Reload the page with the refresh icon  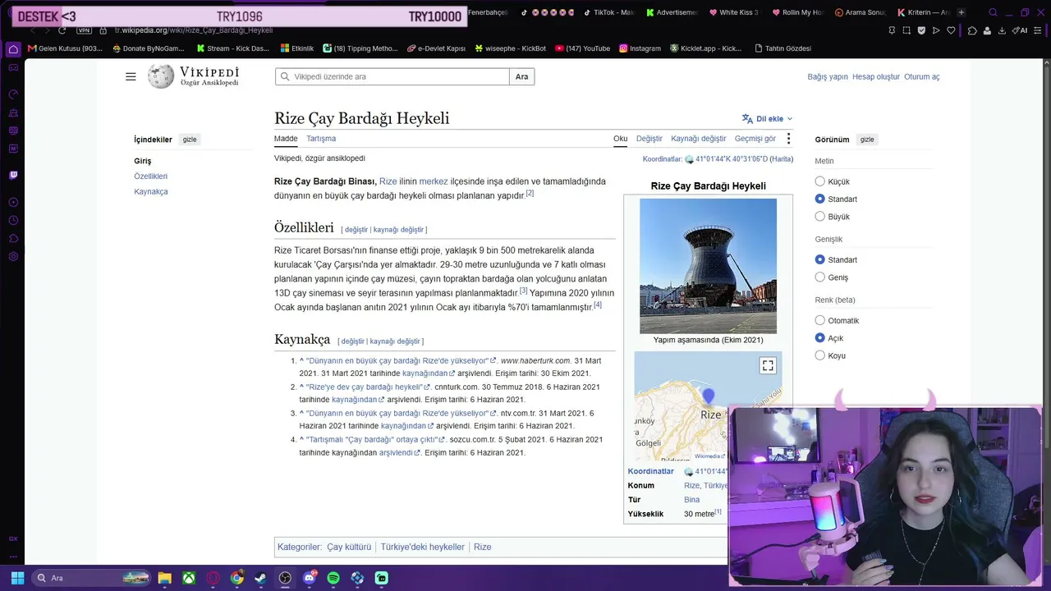(62, 30)
